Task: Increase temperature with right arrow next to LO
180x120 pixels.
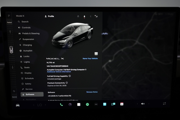Action: pos(46,105)
